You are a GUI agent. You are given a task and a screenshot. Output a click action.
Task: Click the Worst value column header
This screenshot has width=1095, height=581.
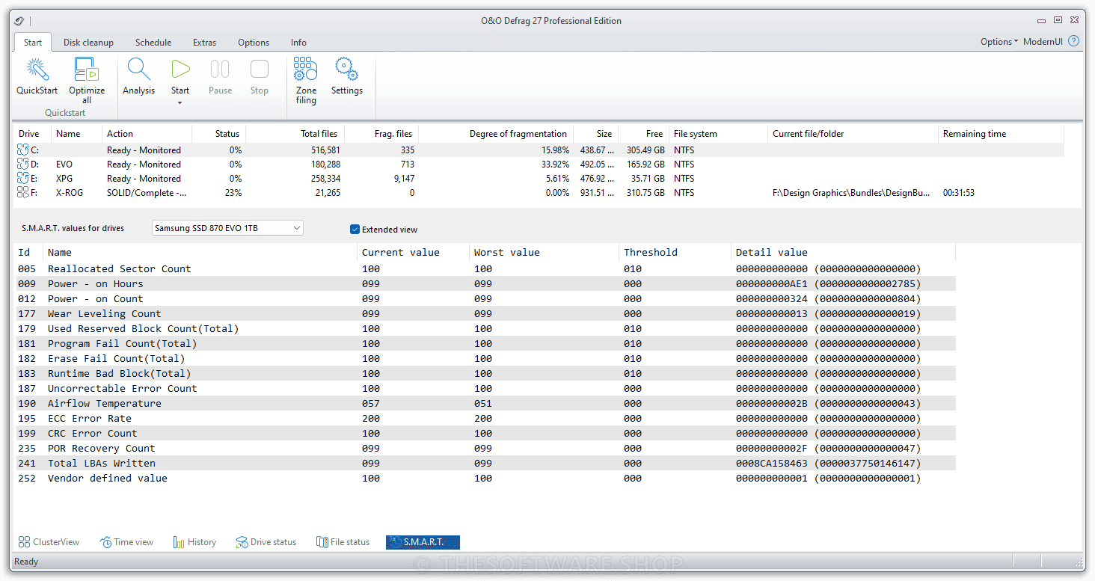pyautogui.click(x=544, y=252)
